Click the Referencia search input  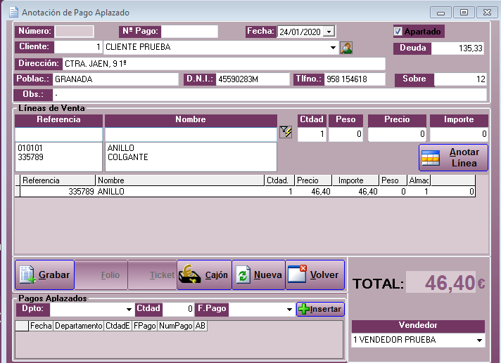pyautogui.click(x=59, y=134)
